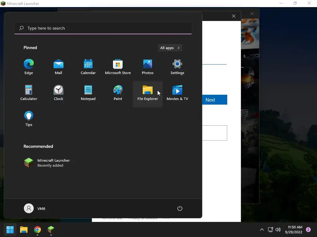Minimize the Minecraft Launcher window

coord(281,3)
